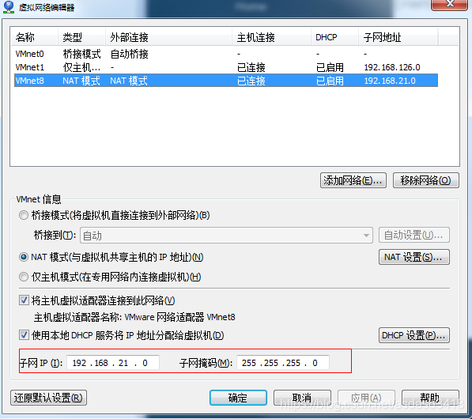
Task: Click the 外部连接 column header
Action: [x=169, y=37]
